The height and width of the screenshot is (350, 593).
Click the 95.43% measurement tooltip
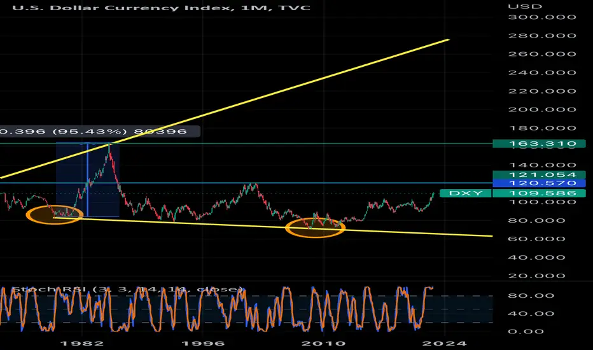tap(99, 131)
